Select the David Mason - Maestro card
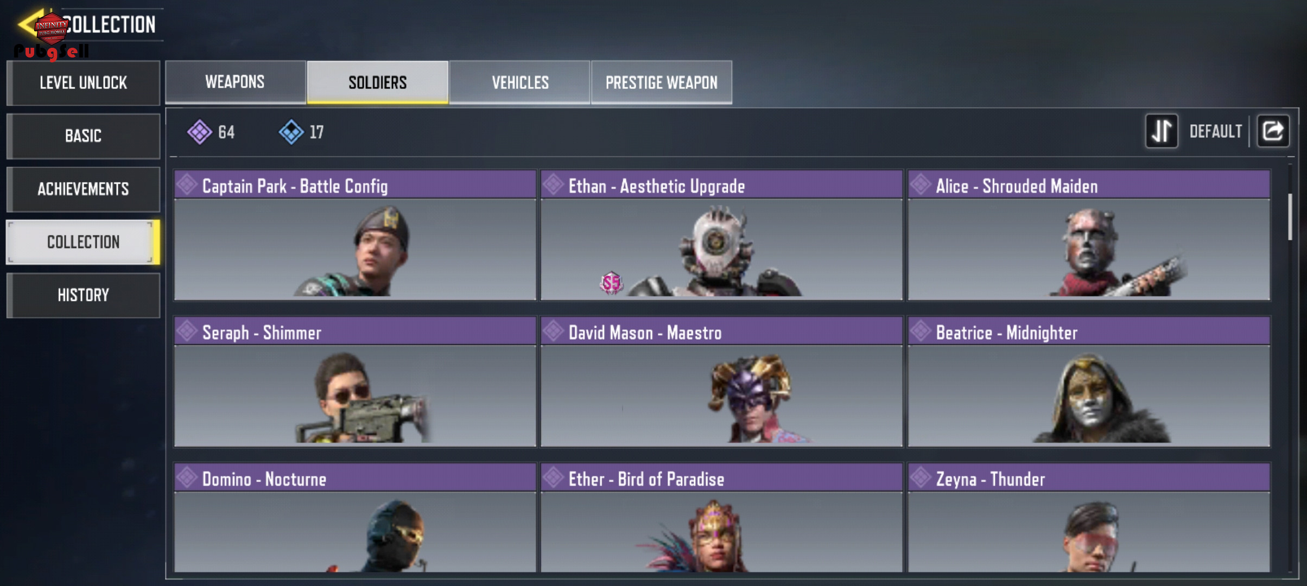Image resolution: width=1307 pixels, height=586 pixels. point(721,381)
